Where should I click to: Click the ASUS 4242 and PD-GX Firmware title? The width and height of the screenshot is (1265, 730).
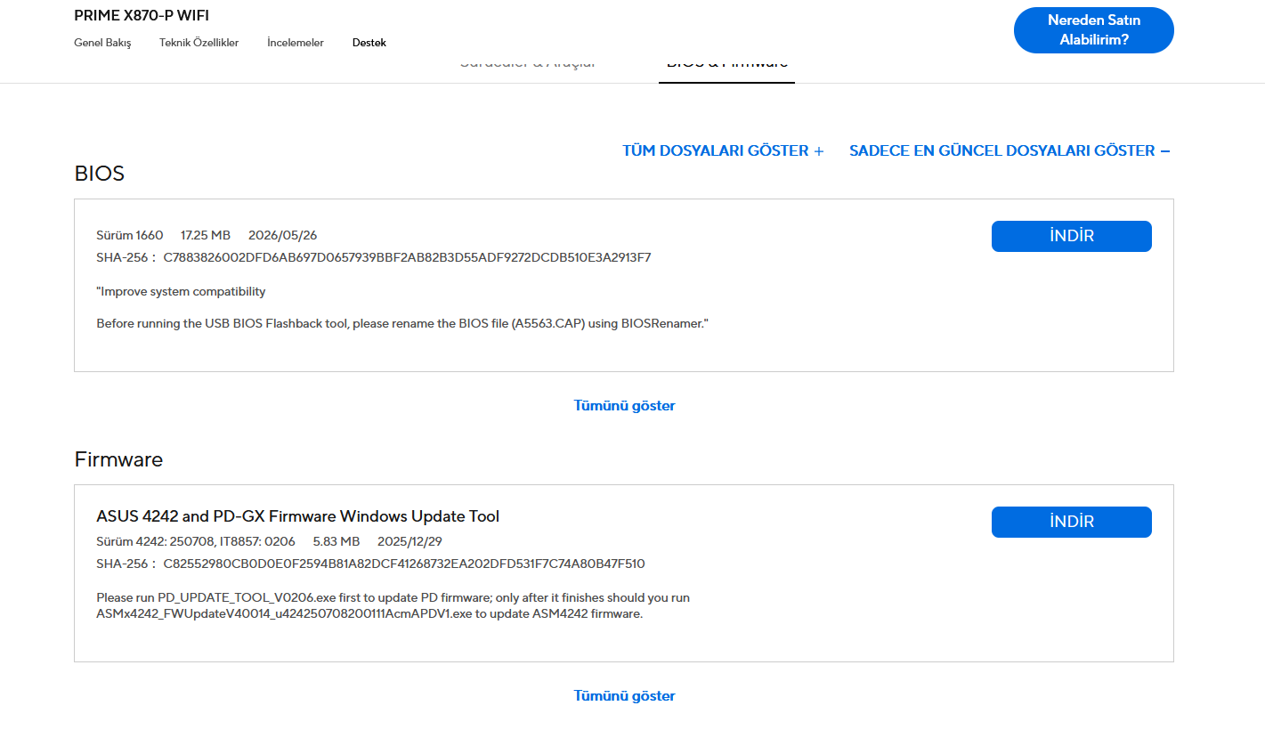tap(297, 516)
